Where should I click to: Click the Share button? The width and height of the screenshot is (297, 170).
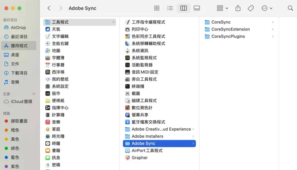point(238,8)
